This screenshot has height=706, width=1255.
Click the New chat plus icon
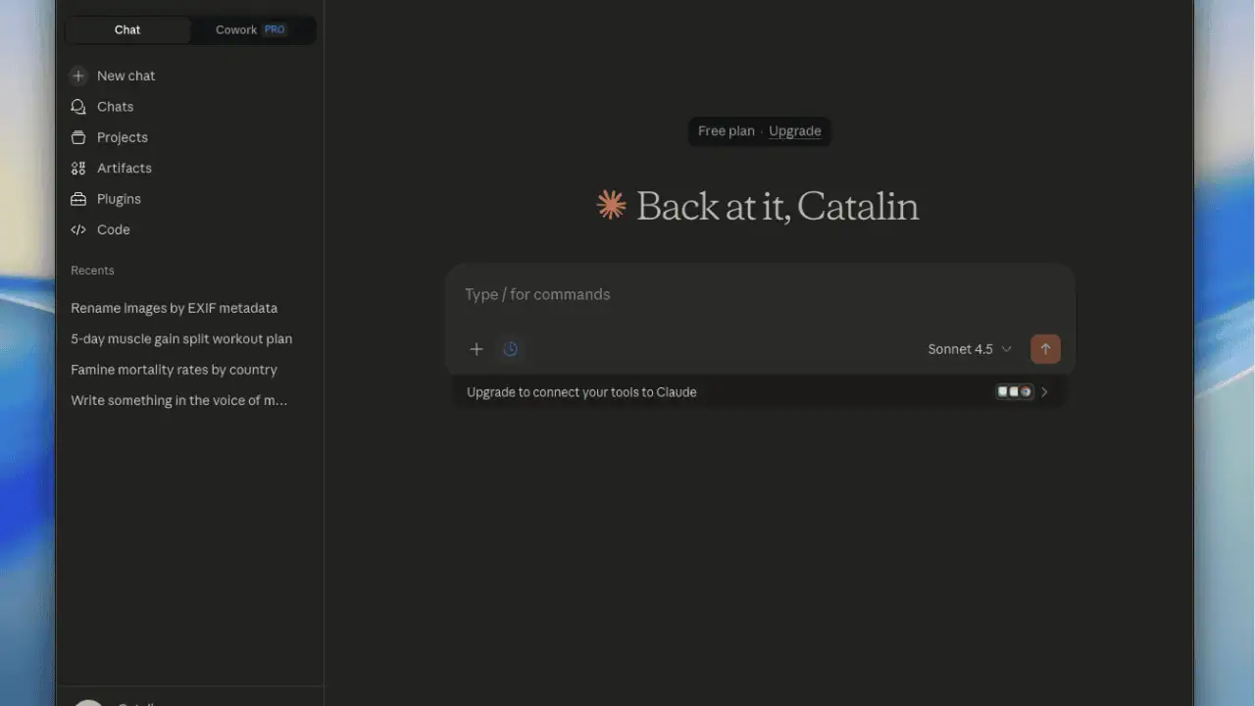[78, 76]
